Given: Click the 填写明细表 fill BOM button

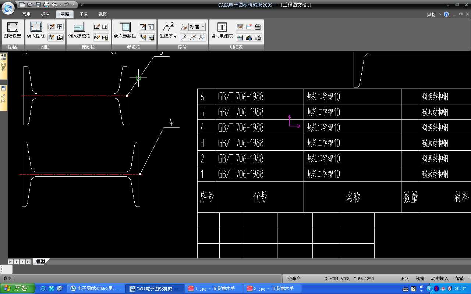Looking at the screenshot, I should click(x=222, y=31).
